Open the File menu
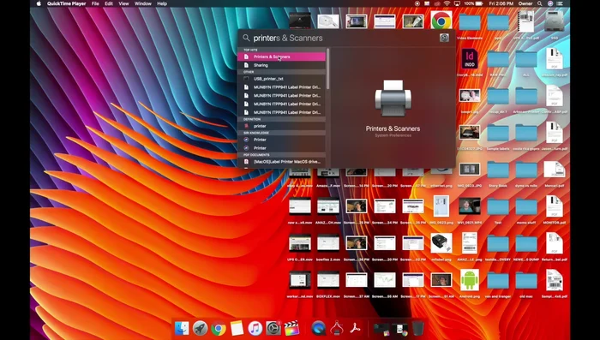This screenshot has width=600, height=340. (x=95, y=3)
